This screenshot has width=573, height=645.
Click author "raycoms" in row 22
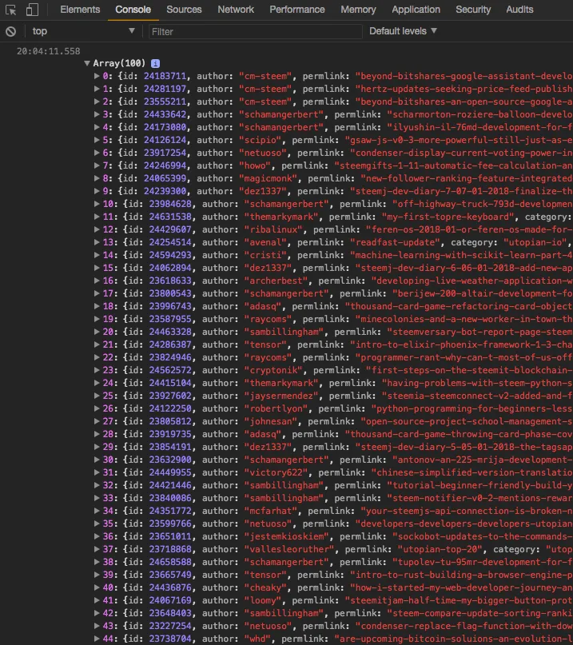coord(269,357)
